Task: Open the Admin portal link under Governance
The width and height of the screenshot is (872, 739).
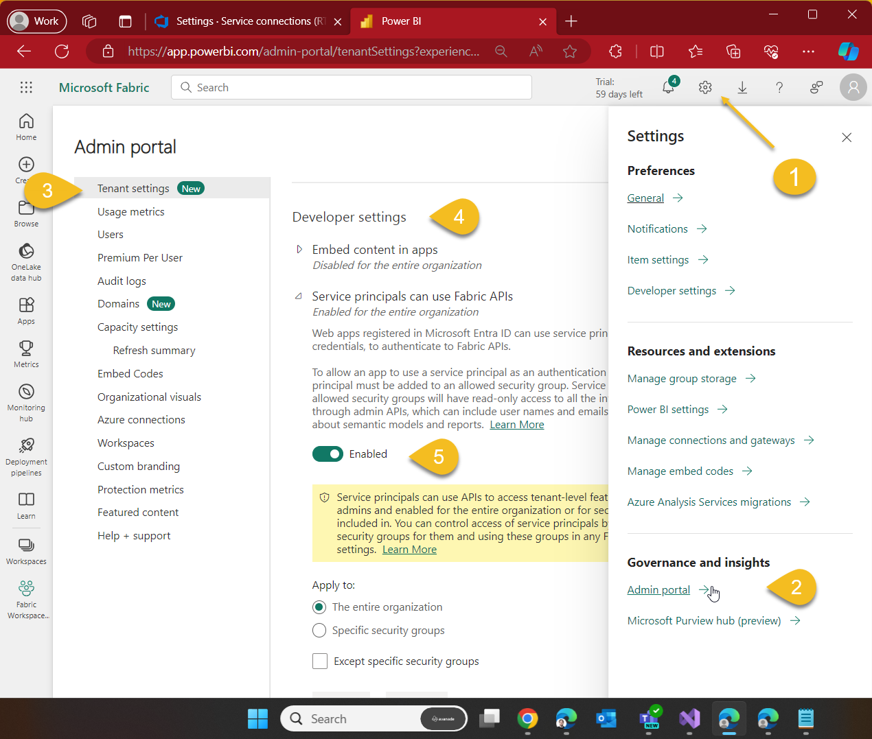Action: click(x=658, y=589)
